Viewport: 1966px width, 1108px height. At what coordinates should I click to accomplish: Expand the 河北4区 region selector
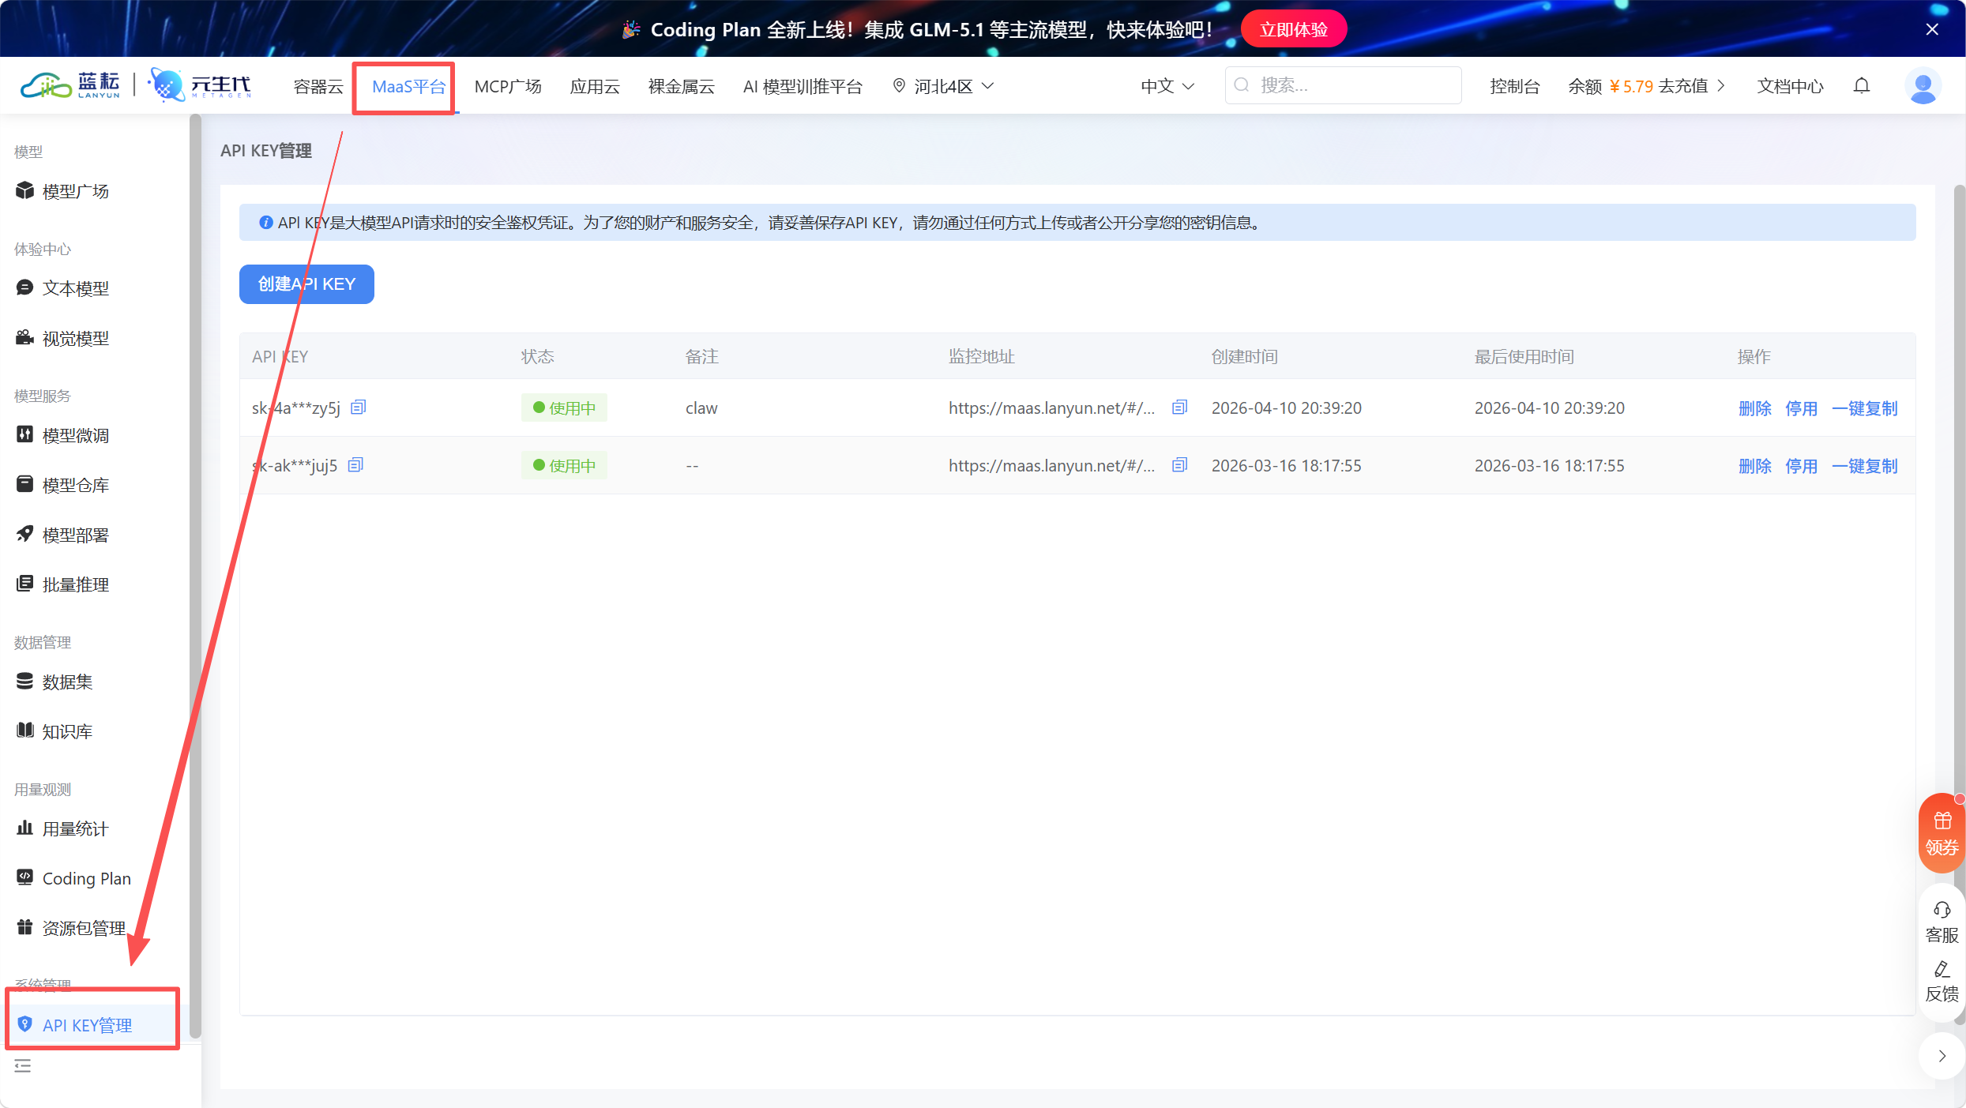[x=942, y=85]
